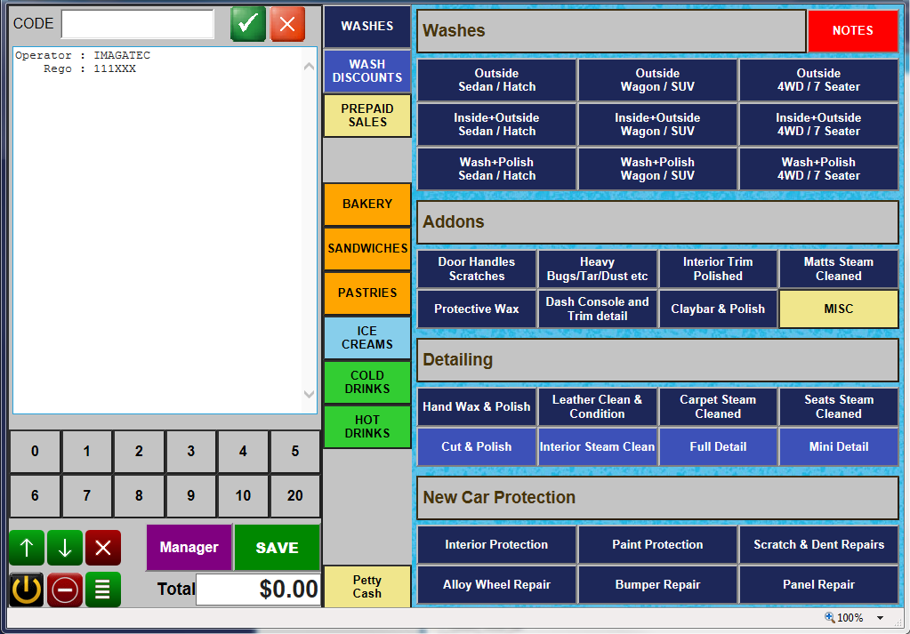Screen dimensions: 910x634
Task: Click the red X cancel icon beside code field
Action: 287,24
